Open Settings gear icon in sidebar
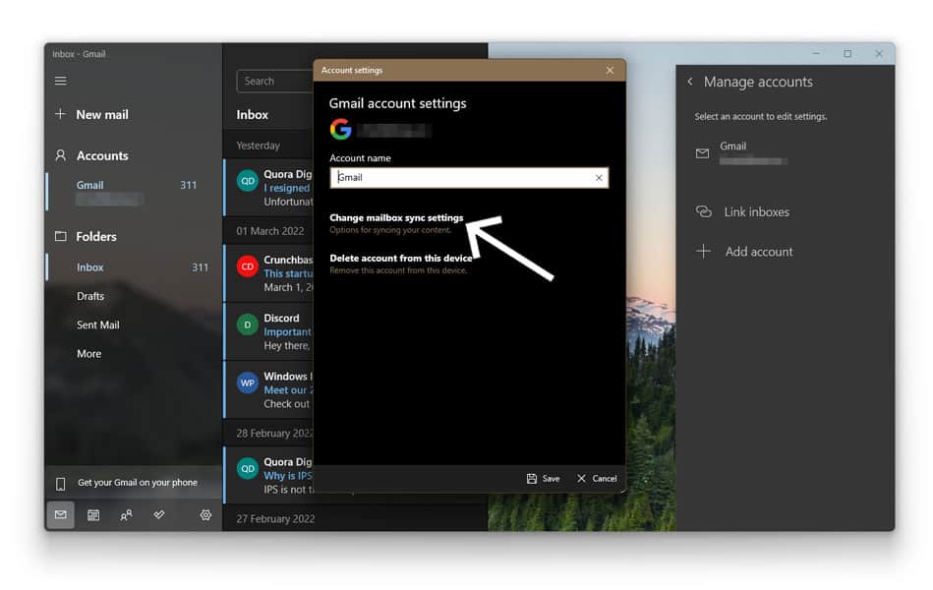The width and height of the screenshot is (933, 590). pyautogui.click(x=205, y=515)
